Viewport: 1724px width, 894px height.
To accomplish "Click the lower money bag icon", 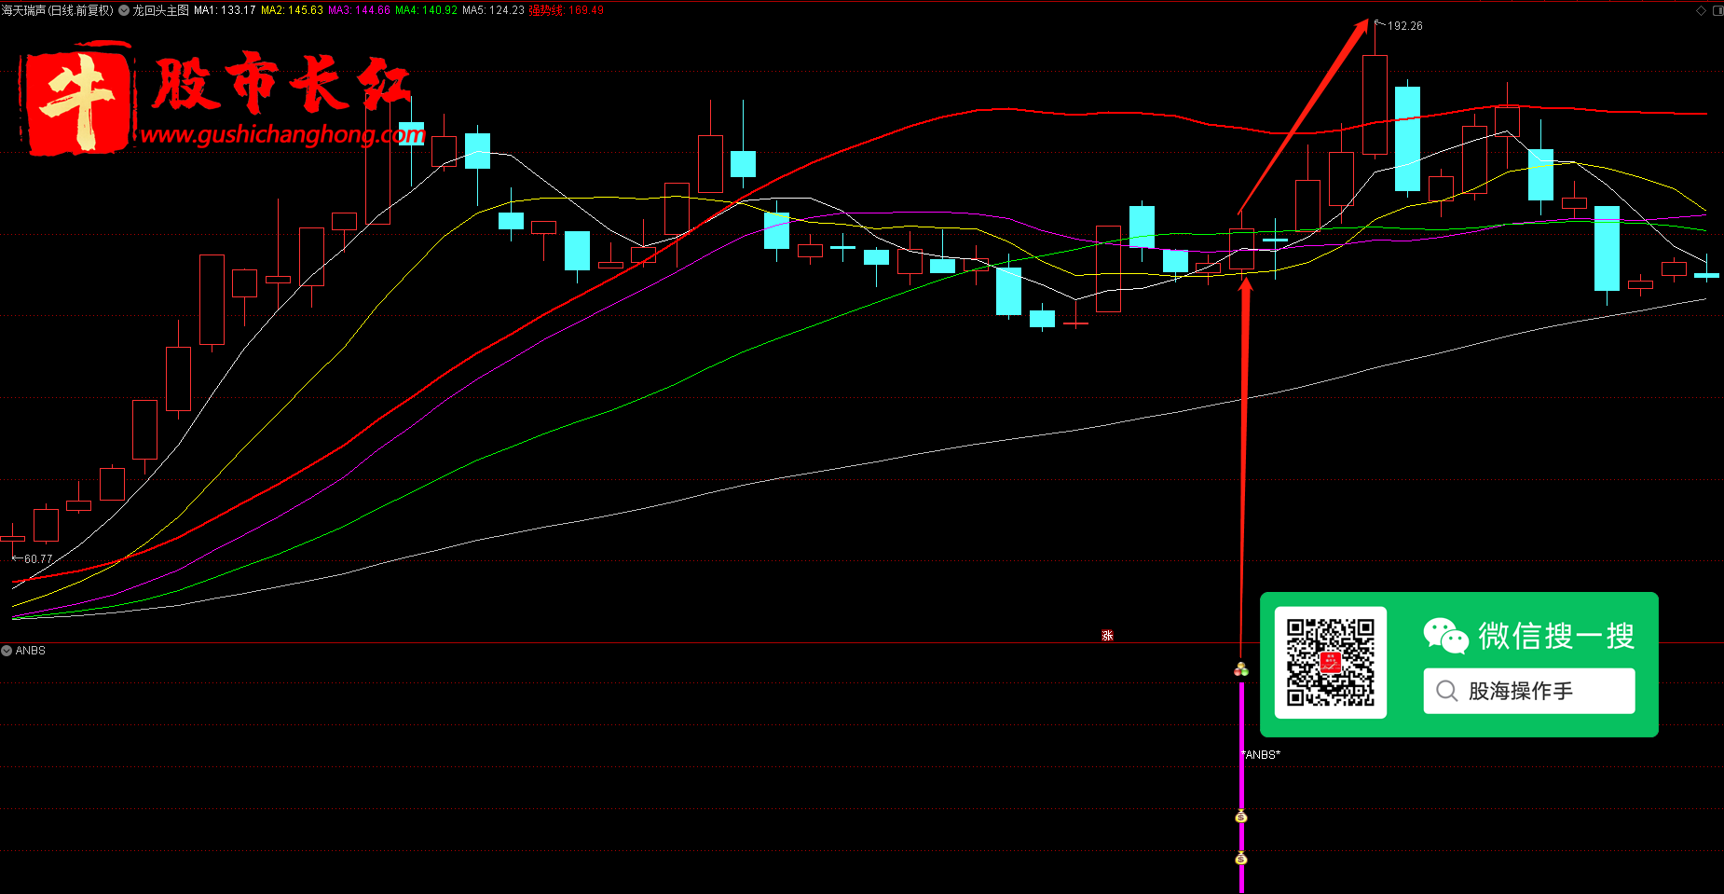I will click(x=1241, y=859).
